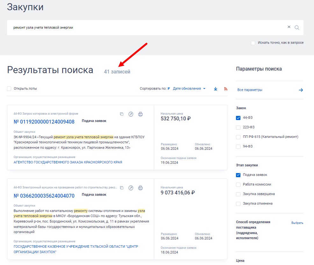Click the Этап закупки section title

point(247,165)
